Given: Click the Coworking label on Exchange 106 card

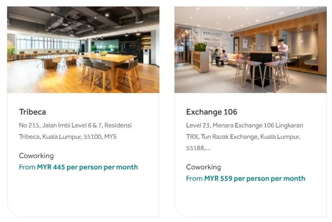Looking at the screenshot, I should [x=204, y=167].
